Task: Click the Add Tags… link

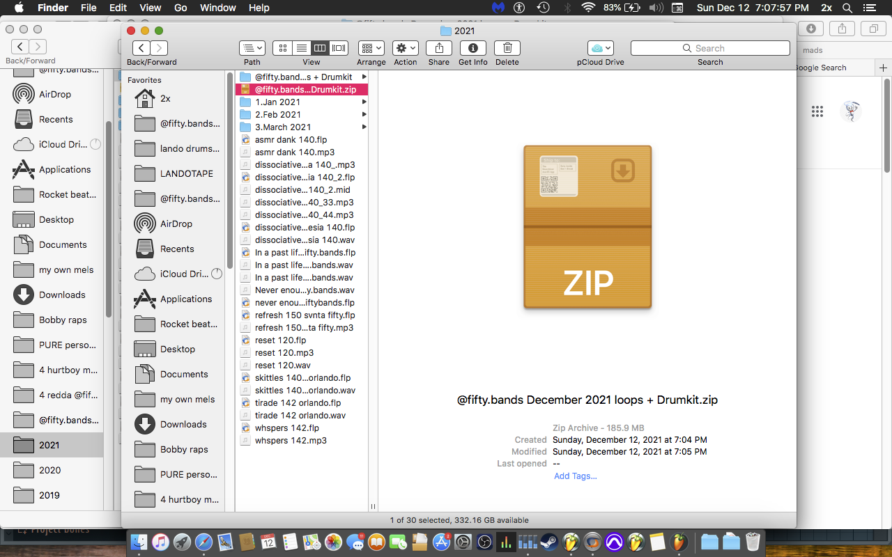Action: tap(575, 476)
